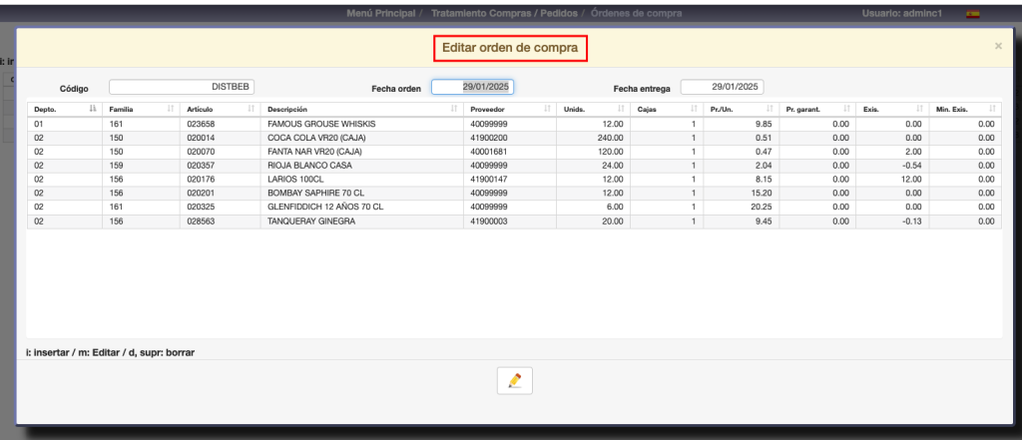
Task: Click unit price 0.51
Action: [x=764, y=138]
